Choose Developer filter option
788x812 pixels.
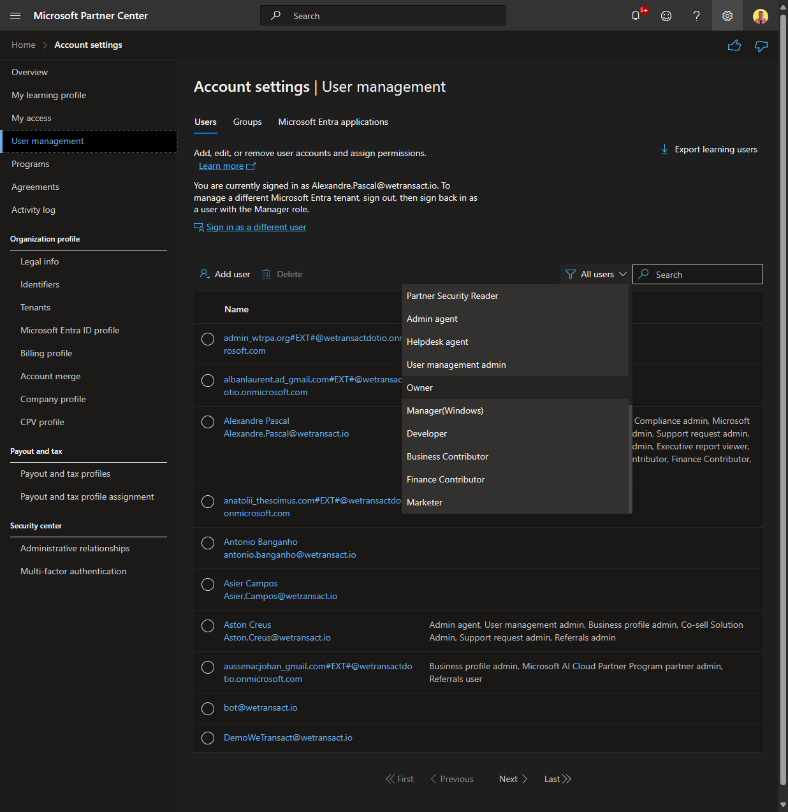point(515,433)
